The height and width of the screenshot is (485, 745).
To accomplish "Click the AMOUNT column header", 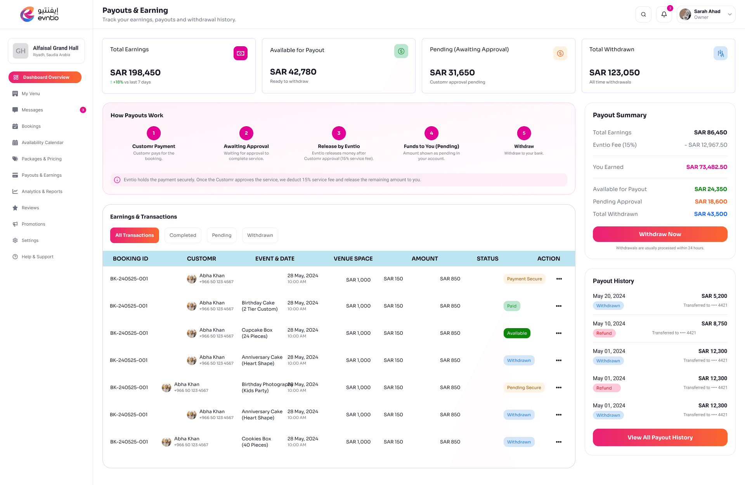I will 425,259.
